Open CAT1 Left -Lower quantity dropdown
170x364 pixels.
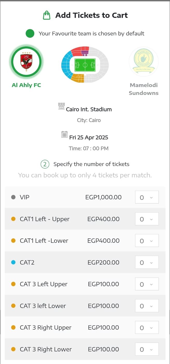tap(147, 241)
